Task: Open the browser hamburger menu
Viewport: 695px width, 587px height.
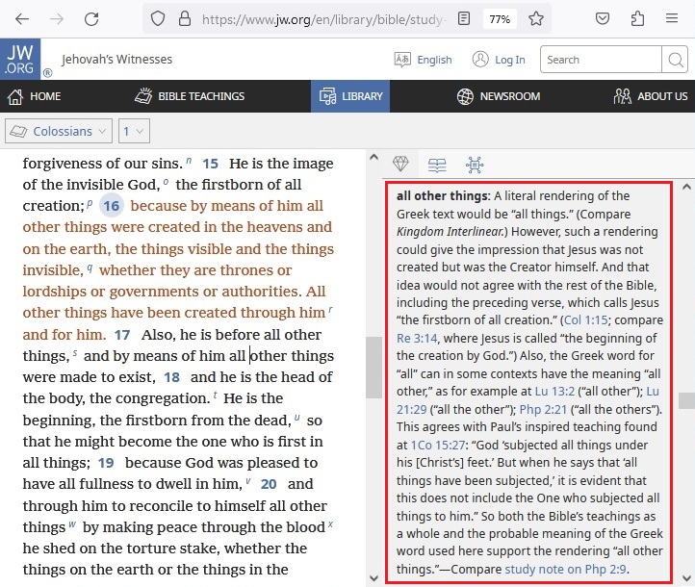Action: click(672, 18)
